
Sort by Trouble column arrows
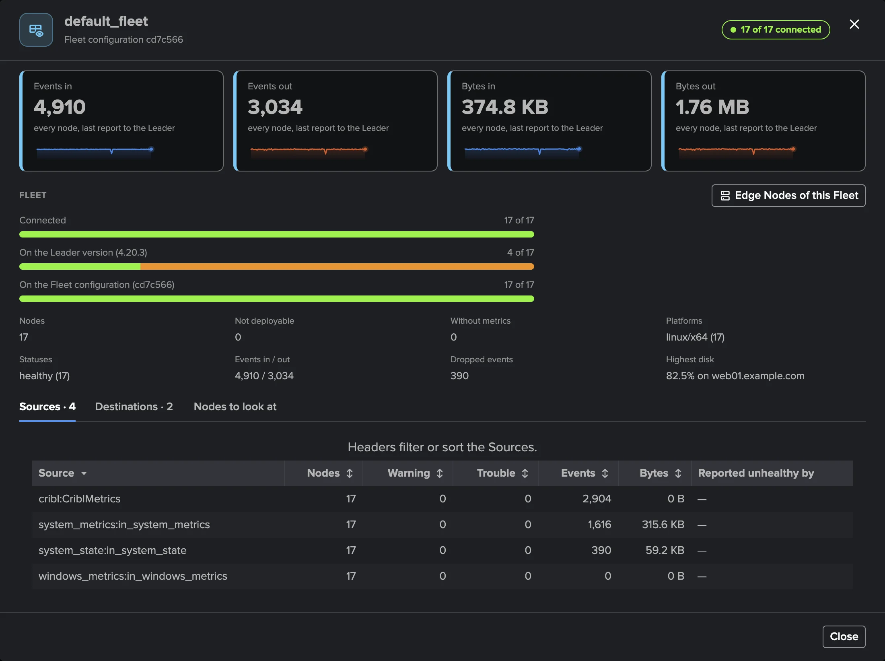coord(525,473)
